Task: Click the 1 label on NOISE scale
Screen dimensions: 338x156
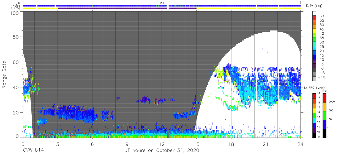Action: [328, 137]
